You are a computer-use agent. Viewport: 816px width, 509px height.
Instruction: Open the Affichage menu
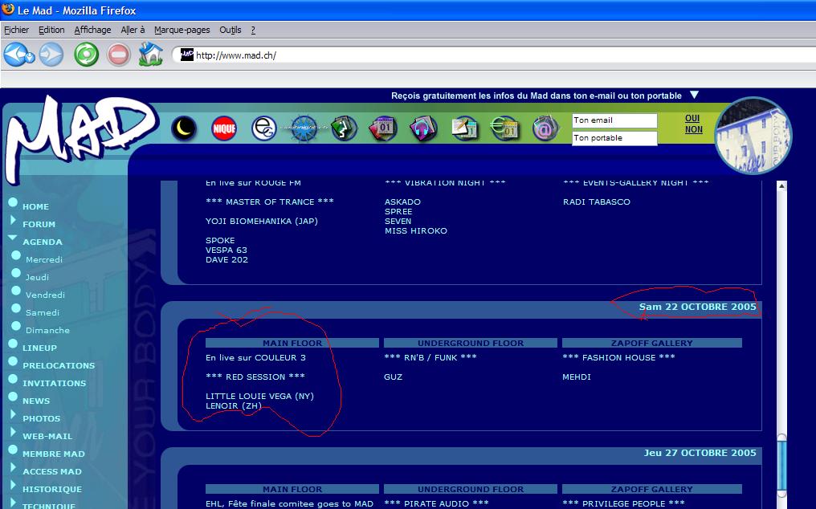(92, 30)
